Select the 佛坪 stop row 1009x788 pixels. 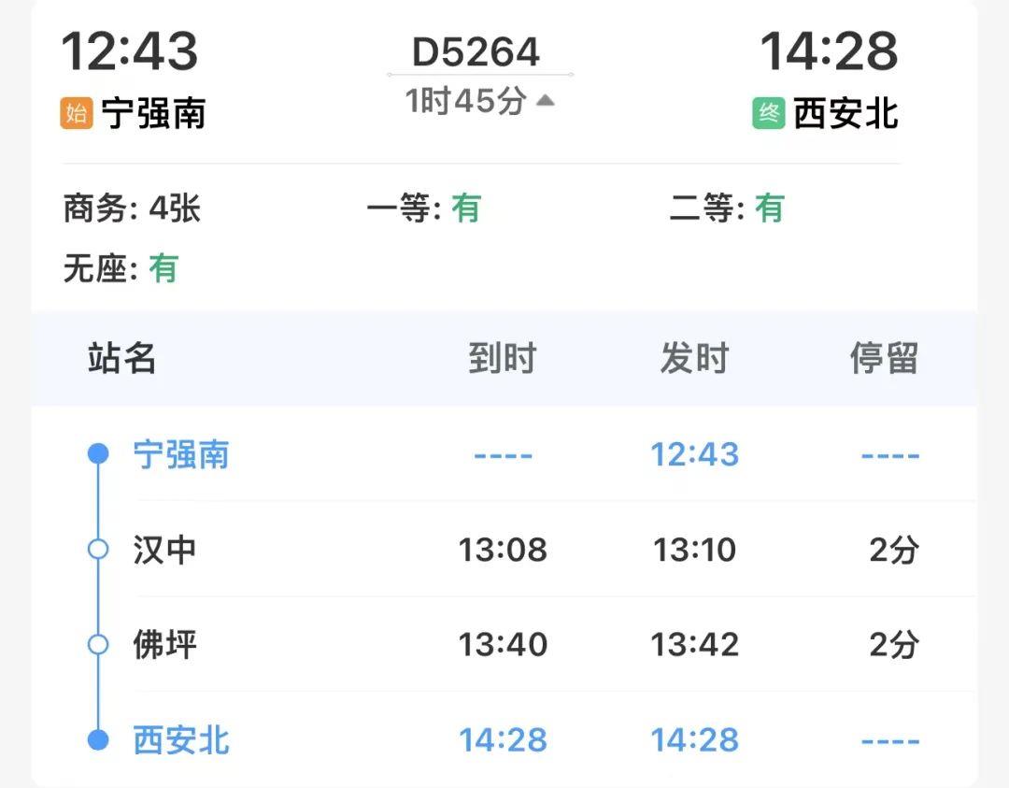[x=165, y=645]
